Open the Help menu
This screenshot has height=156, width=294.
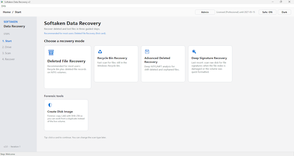[4, 6]
